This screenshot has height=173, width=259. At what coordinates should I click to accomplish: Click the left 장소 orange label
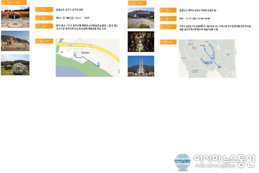coord(44,9)
